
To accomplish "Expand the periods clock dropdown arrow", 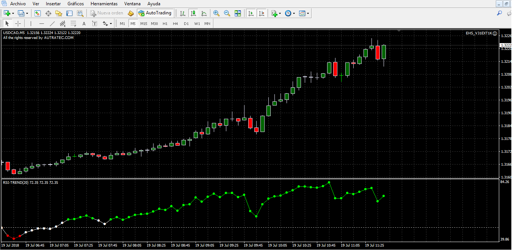I will click(294, 13).
